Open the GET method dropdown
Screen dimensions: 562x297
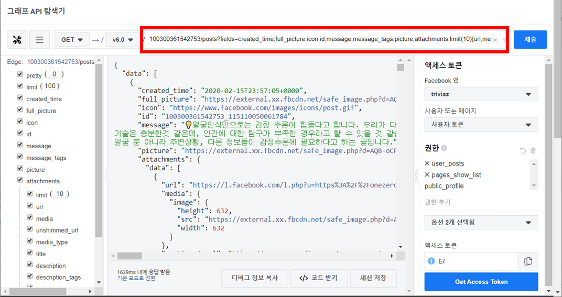[72, 39]
